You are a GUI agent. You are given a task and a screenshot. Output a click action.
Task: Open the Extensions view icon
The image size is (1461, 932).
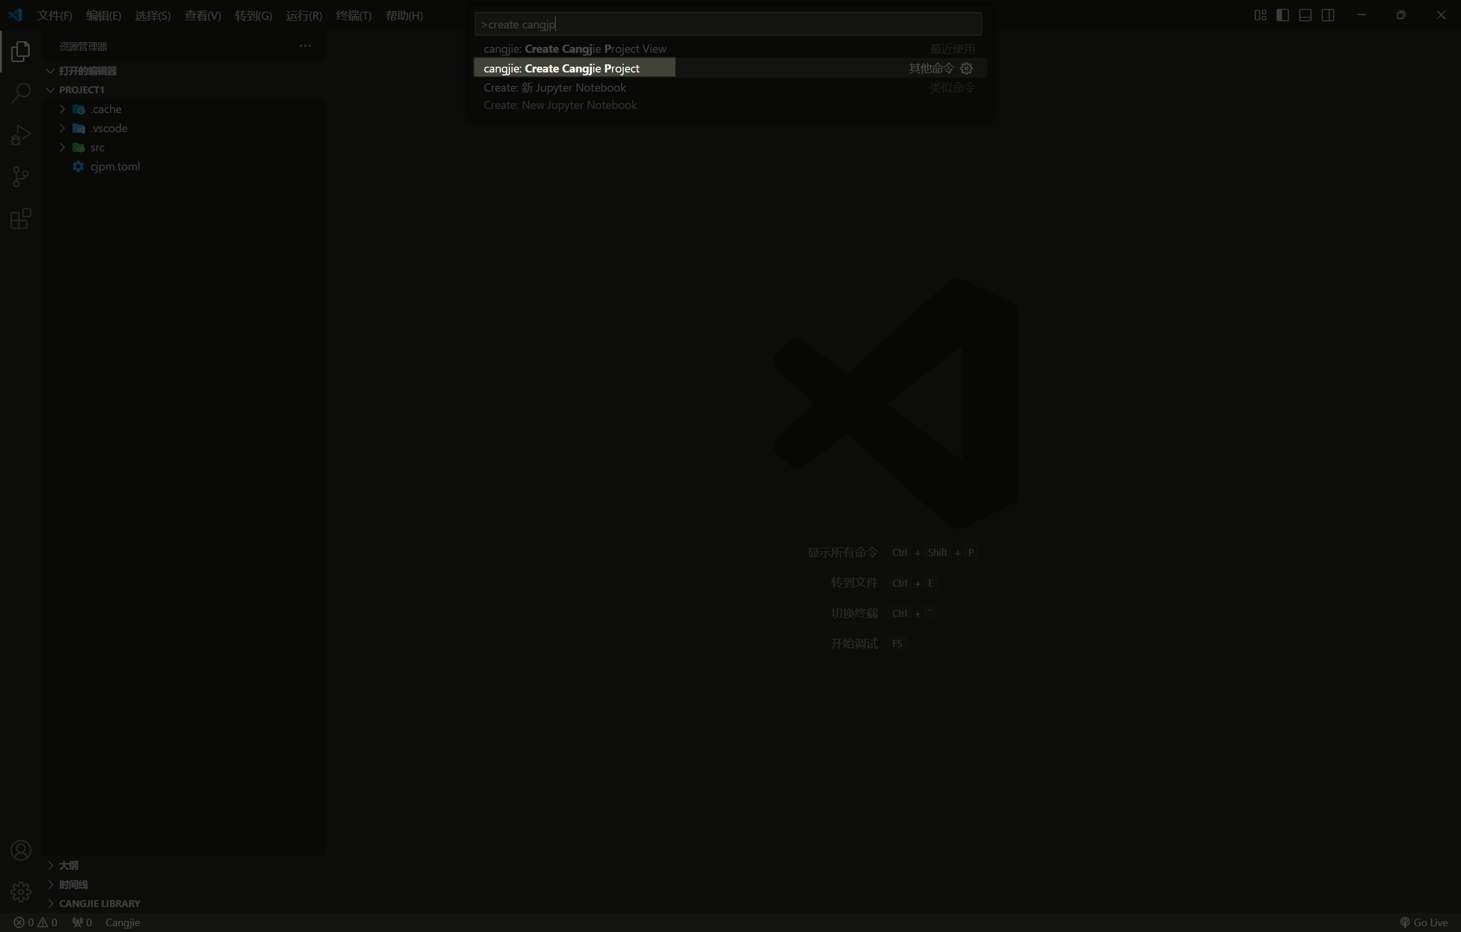21,219
